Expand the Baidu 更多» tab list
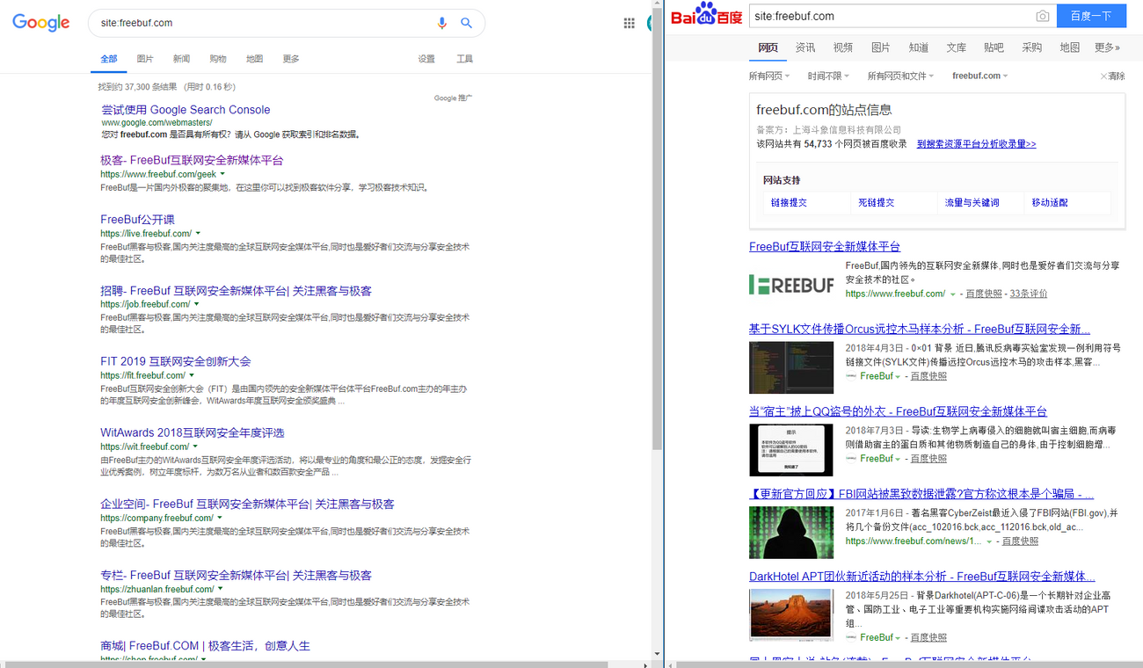The image size is (1143, 668). [x=1107, y=47]
